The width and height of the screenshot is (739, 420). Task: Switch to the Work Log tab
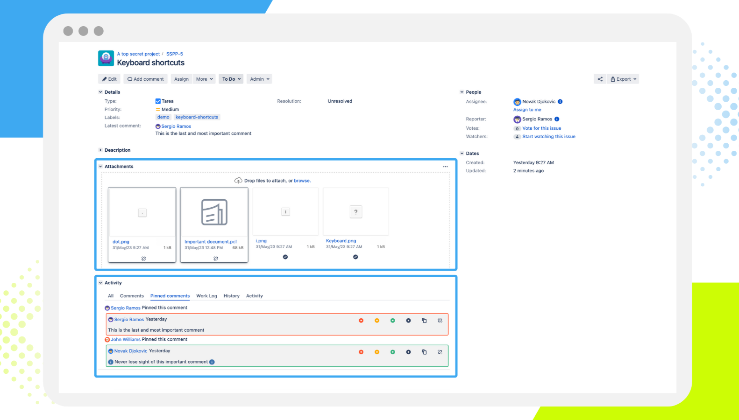(x=206, y=296)
